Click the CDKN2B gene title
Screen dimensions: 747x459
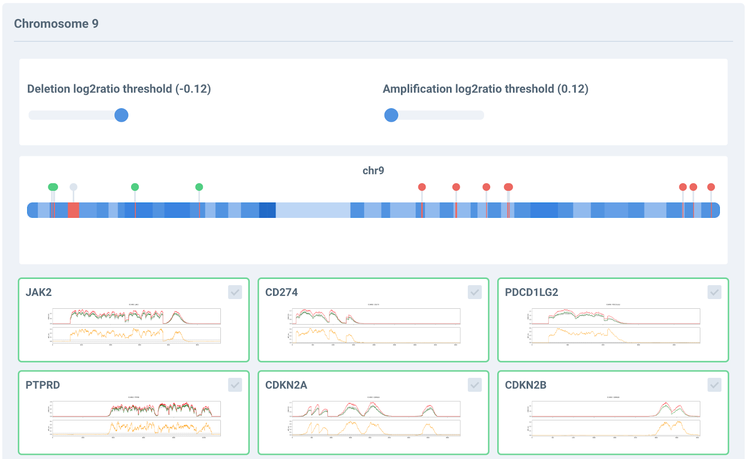pos(526,385)
